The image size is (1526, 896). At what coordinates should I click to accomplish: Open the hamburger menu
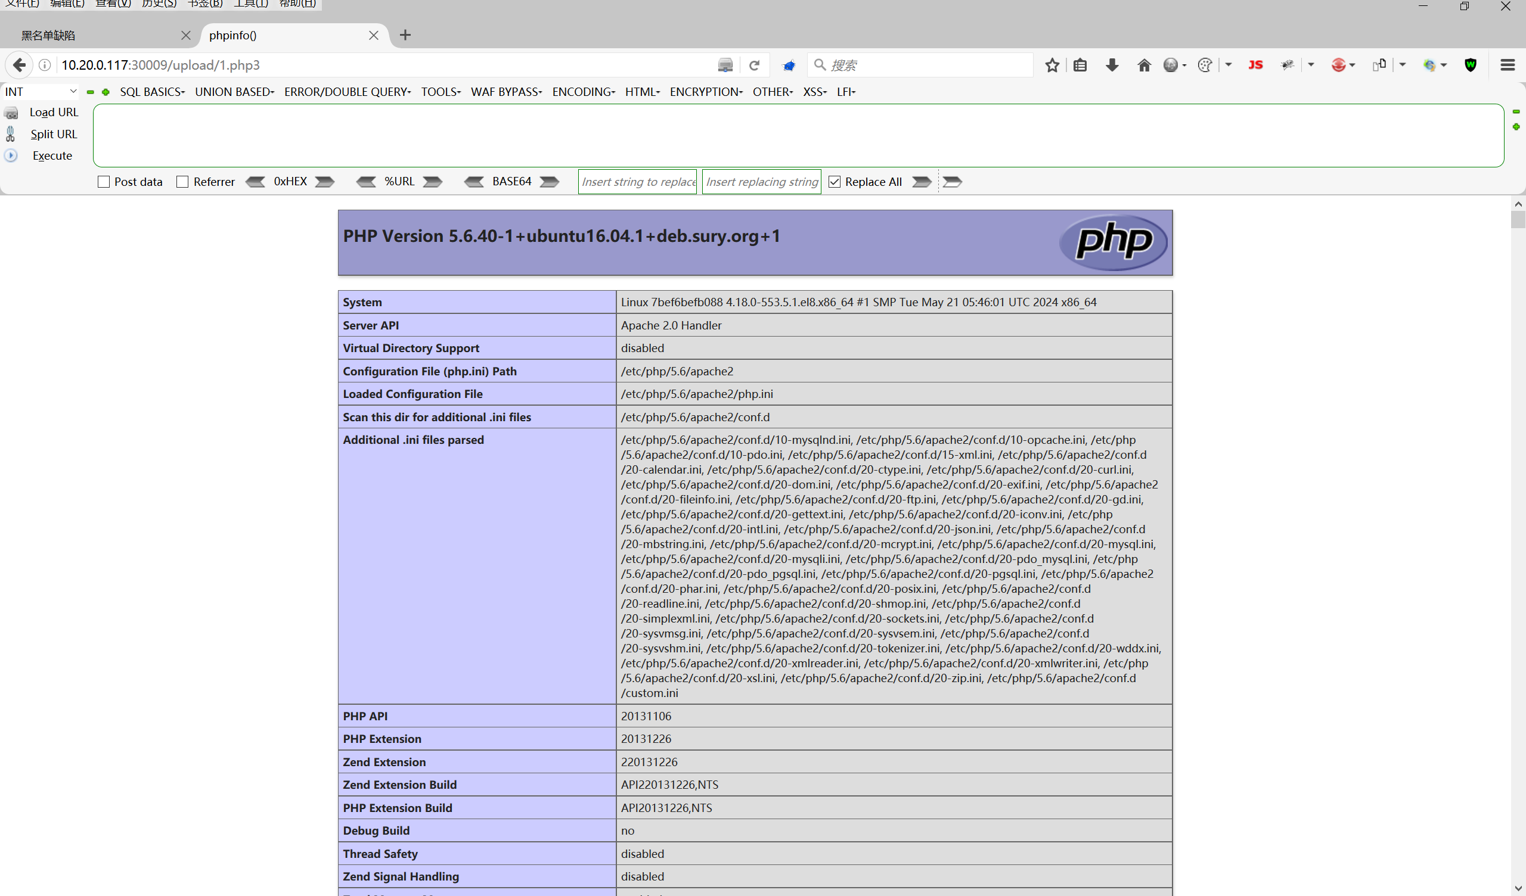(x=1508, y=65)
